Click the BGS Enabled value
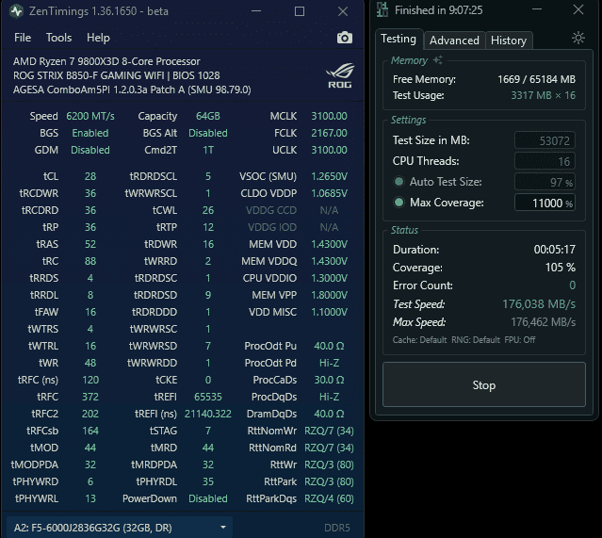This screenshot has width=602, height=538. point(90,133)
